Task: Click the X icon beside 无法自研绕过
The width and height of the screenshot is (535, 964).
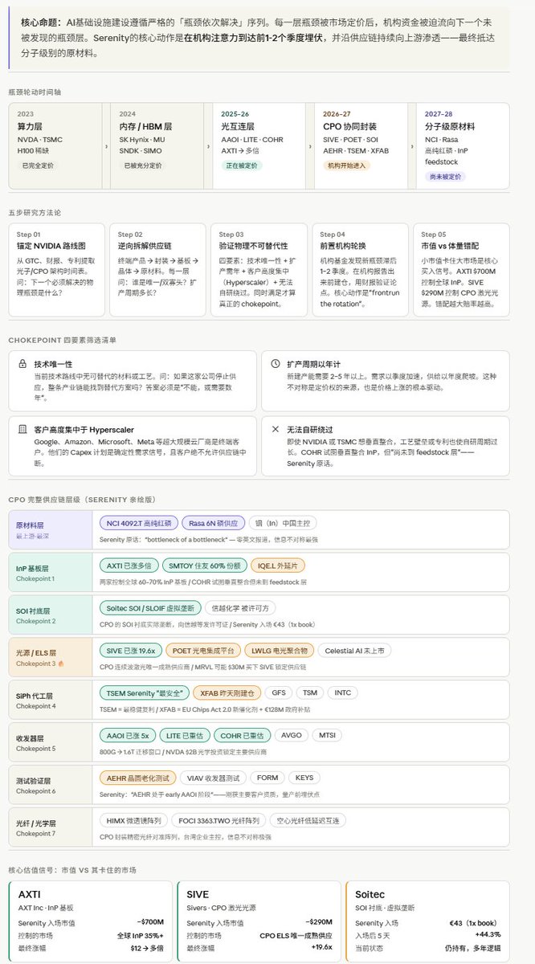Action: tap(276, 430)
